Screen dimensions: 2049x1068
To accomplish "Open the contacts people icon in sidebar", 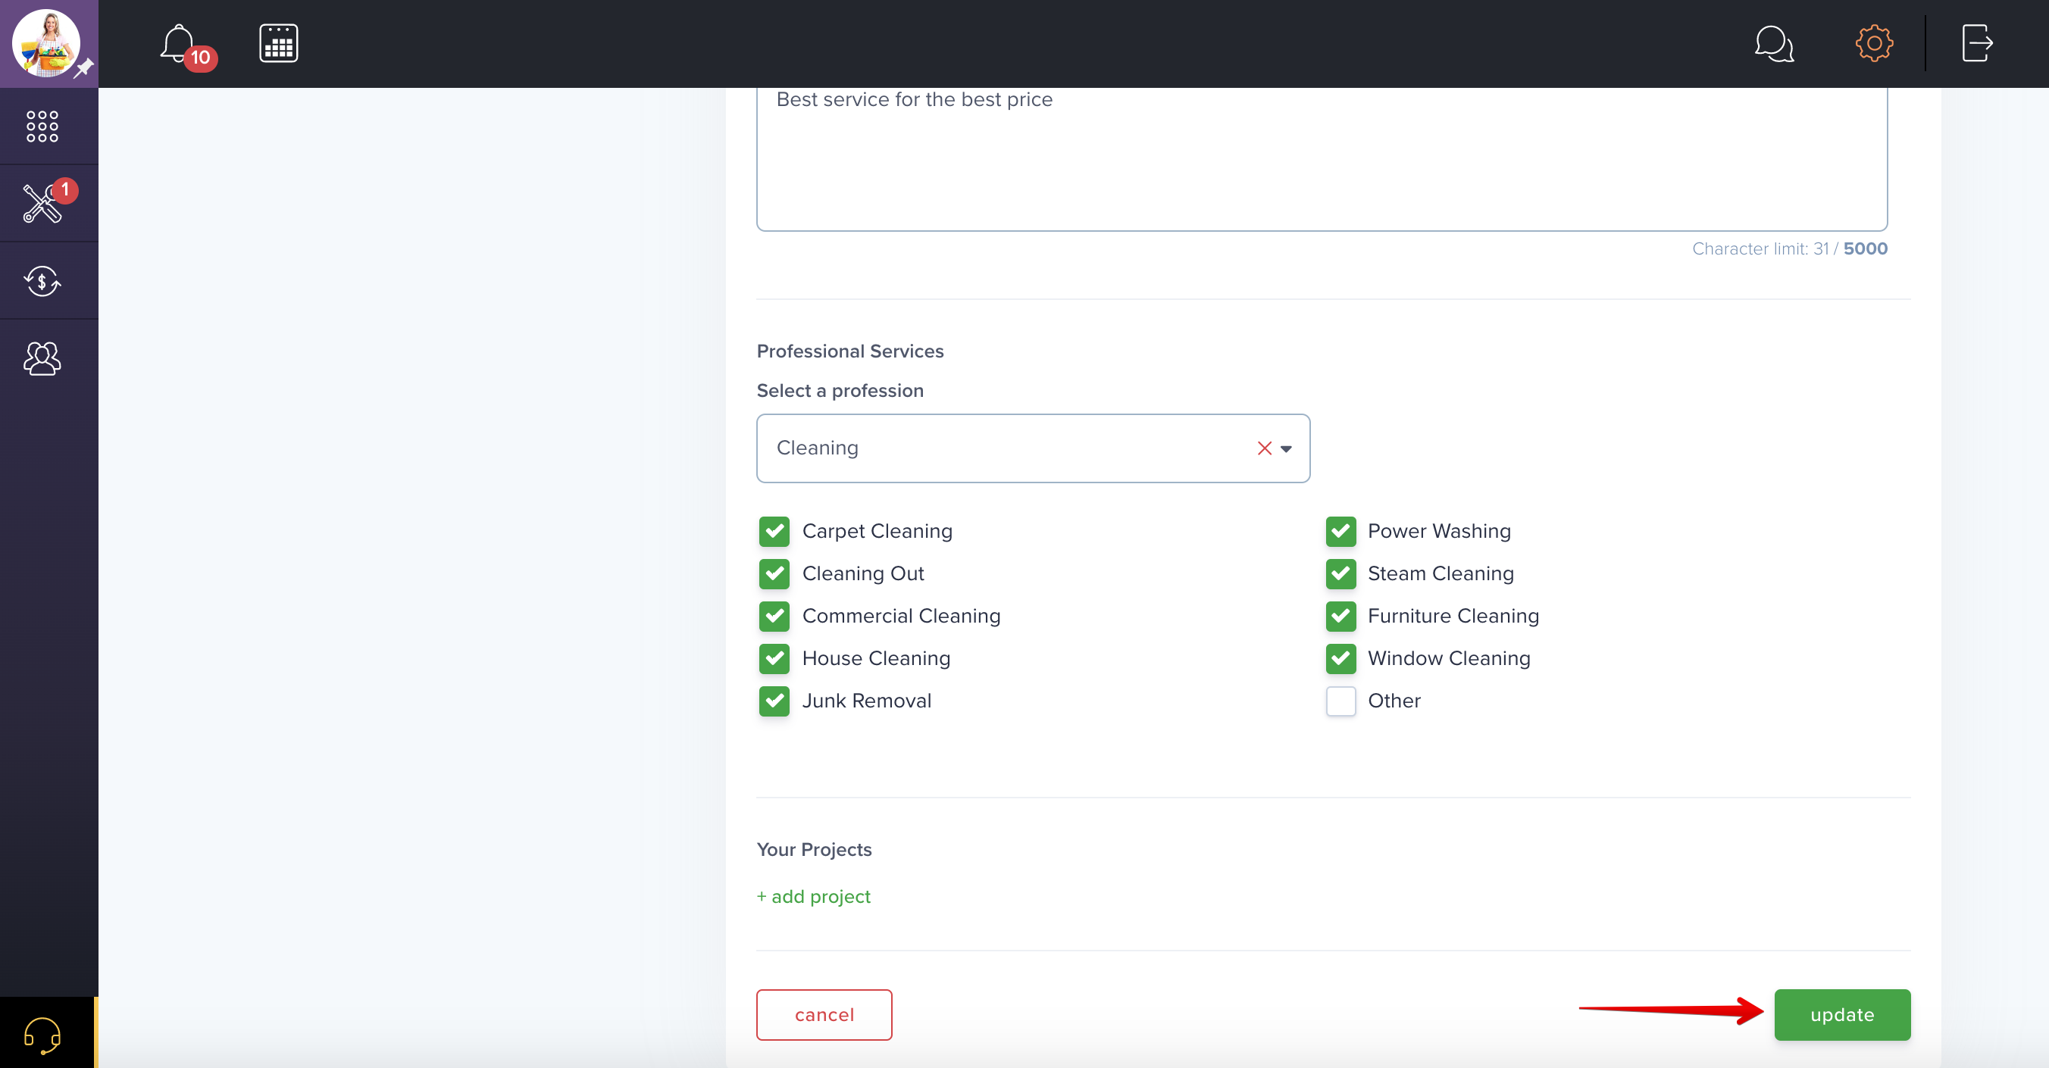I will [42, 358].
